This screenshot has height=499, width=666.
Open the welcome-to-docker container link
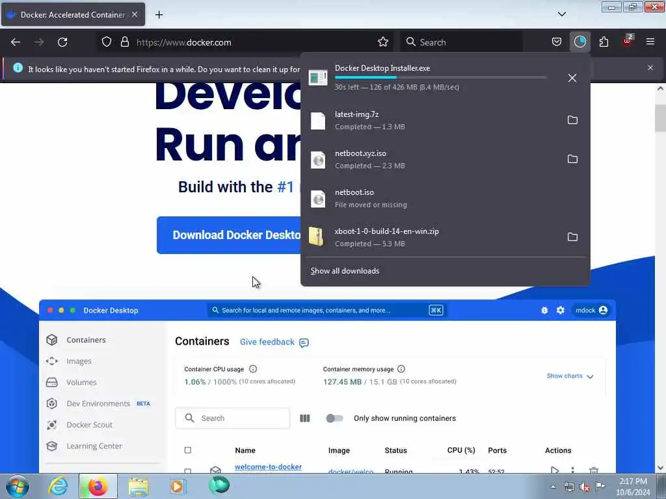click(x=269, y=467)
